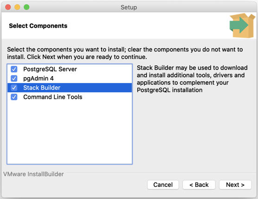Screen dimensions: 258x199
Task: Uncheck the PostgreSQL Server checkbox
Action: (14, 69)
